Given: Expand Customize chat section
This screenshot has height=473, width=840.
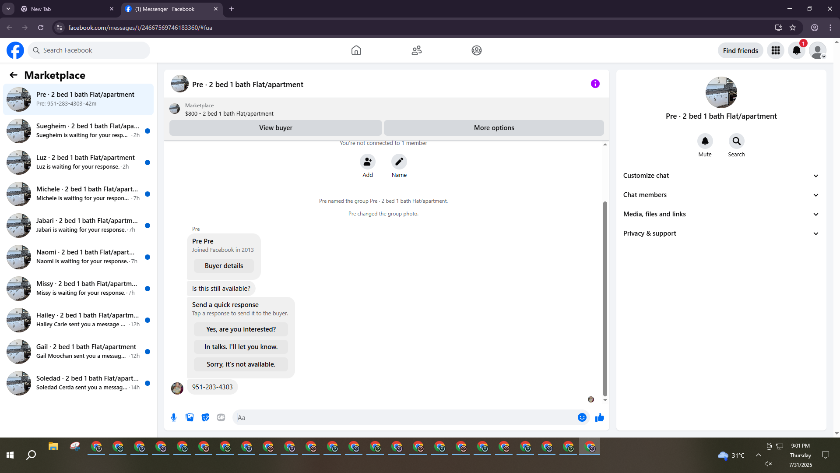Looking at the screenshot, I should (x=721, y=176).
